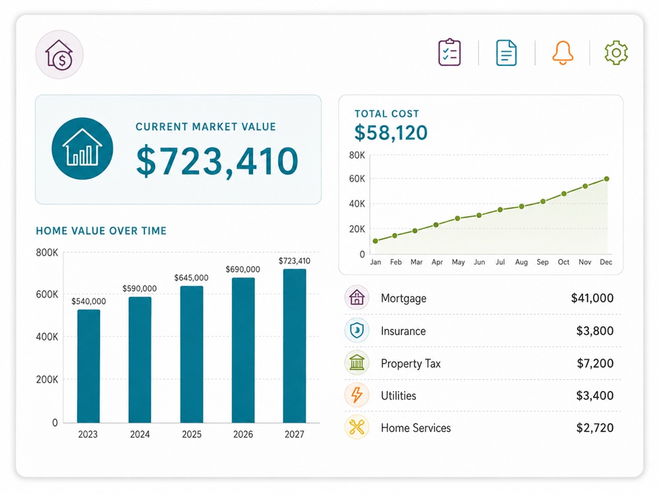Open the notifications bell icon
This screenshot has width=659, height=494.
(562, 53)
